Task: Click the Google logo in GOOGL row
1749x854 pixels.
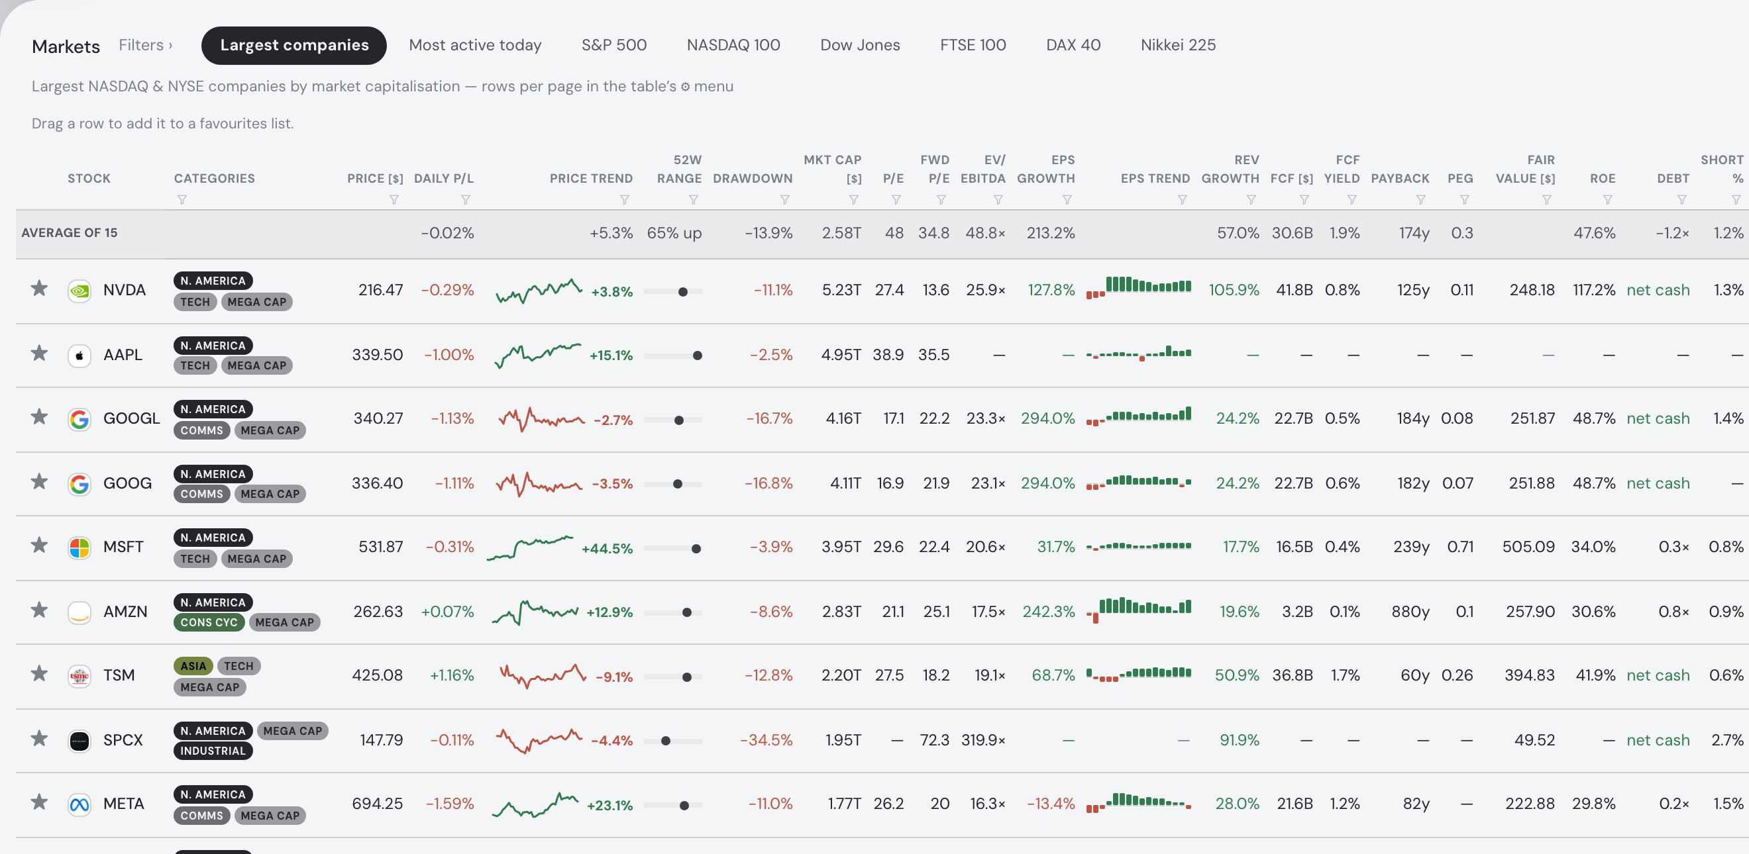Action: coord(79,419)
